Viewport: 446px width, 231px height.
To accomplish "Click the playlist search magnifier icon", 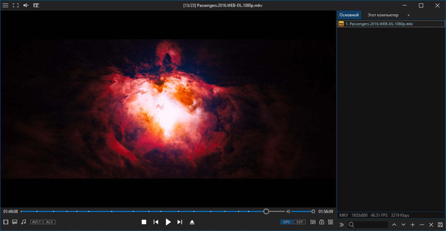I will tap(352, 225).
